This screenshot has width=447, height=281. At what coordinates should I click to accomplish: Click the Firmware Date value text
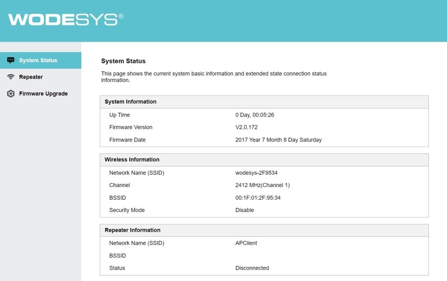click(x=278, y=140)
